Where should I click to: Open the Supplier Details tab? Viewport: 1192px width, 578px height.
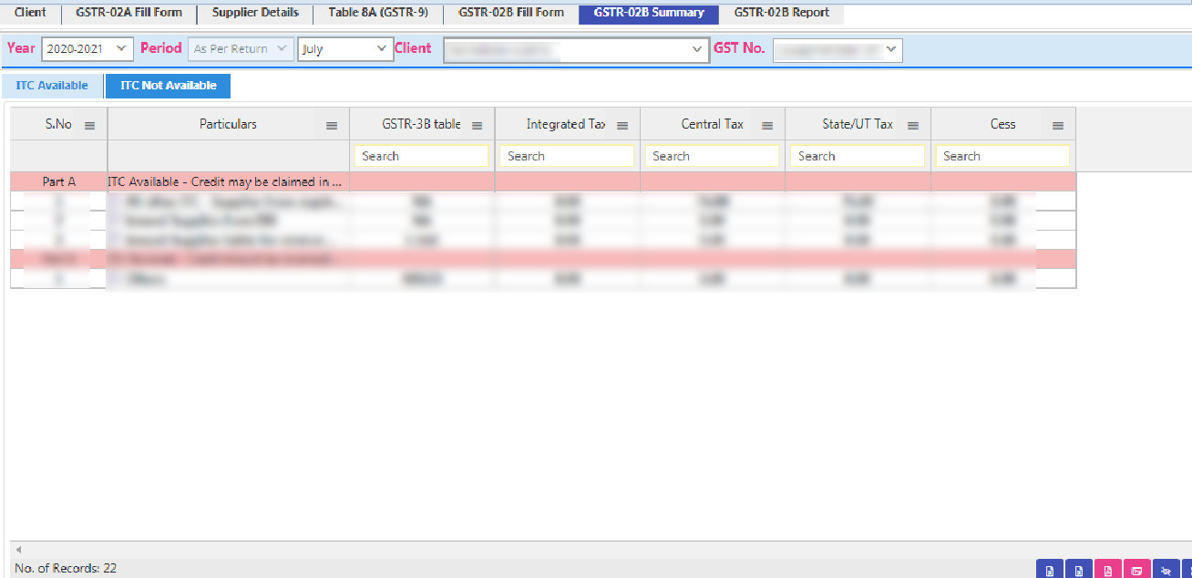click(x=255, y=13)
